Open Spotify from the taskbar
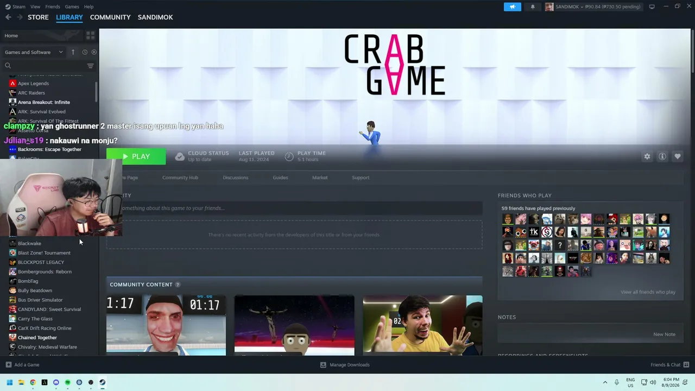Image resolution: width=695 pixels, height=391 pixels. point(67,382)
